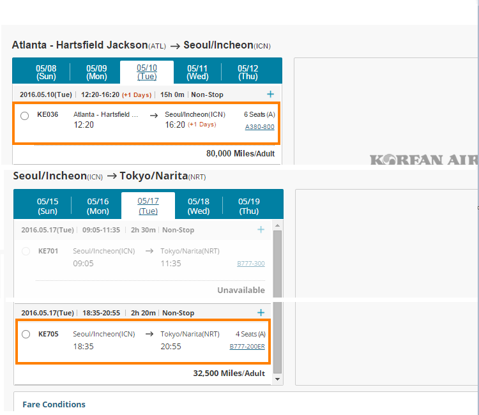Open the B777-200ER aircraft info link
Screen dimensions: 479x415
pyautogui.click(x=247, y=347)
